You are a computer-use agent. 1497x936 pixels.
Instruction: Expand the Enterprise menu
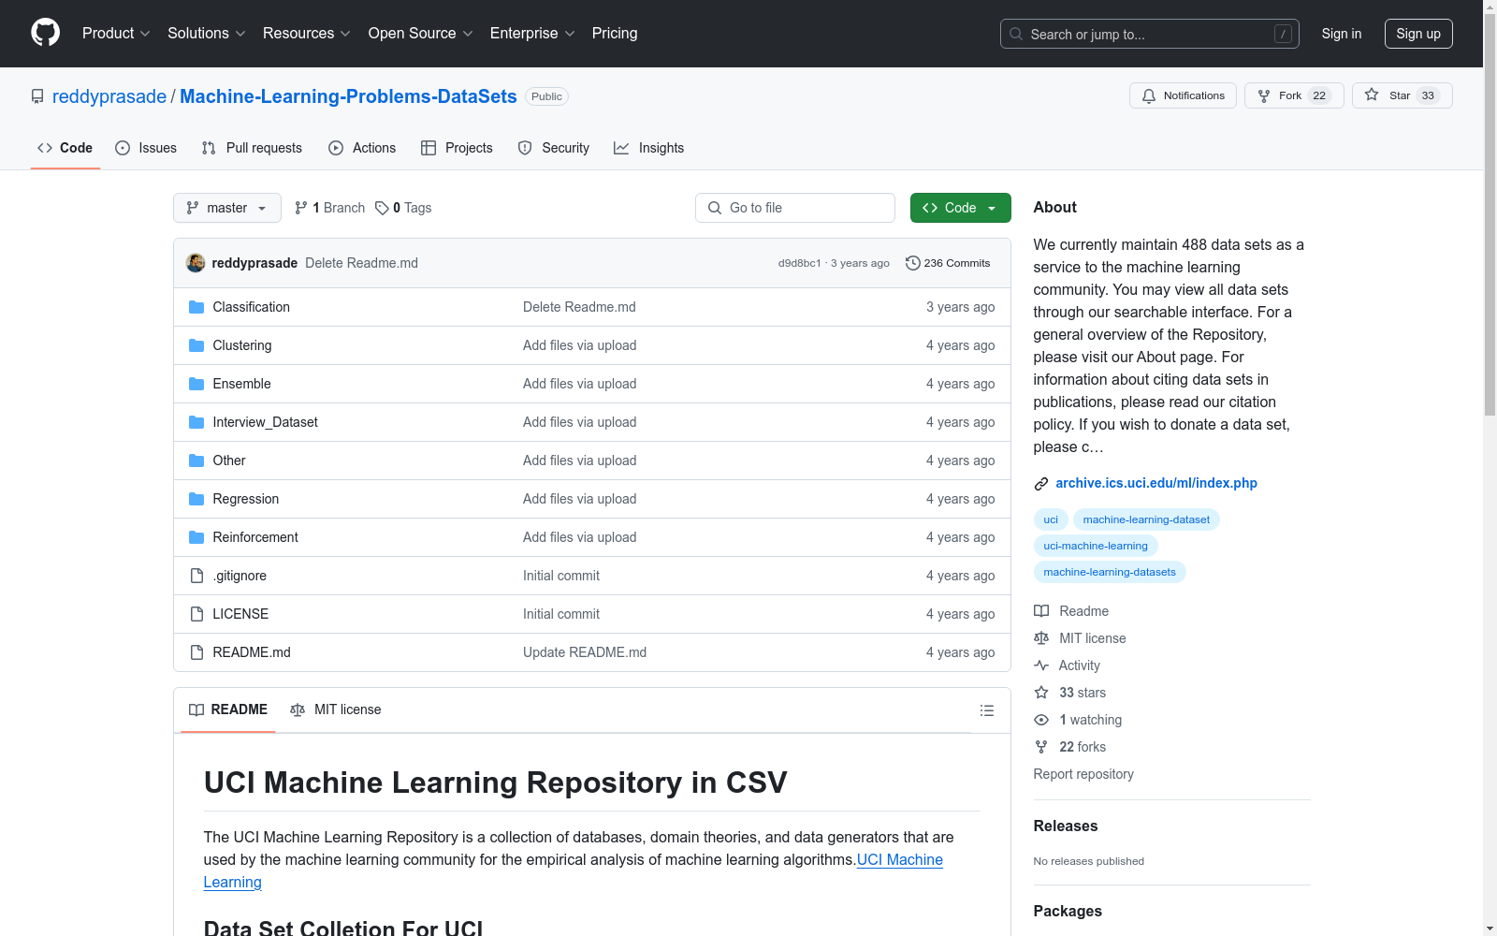point(532,33)
